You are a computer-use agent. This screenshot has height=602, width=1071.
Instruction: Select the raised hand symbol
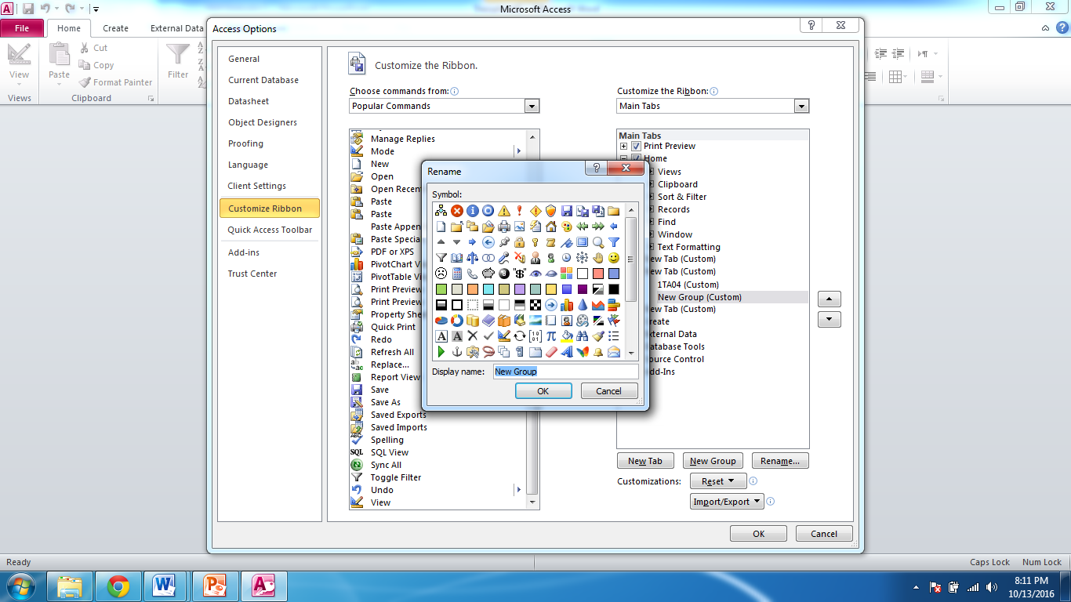tap(597, 258)
